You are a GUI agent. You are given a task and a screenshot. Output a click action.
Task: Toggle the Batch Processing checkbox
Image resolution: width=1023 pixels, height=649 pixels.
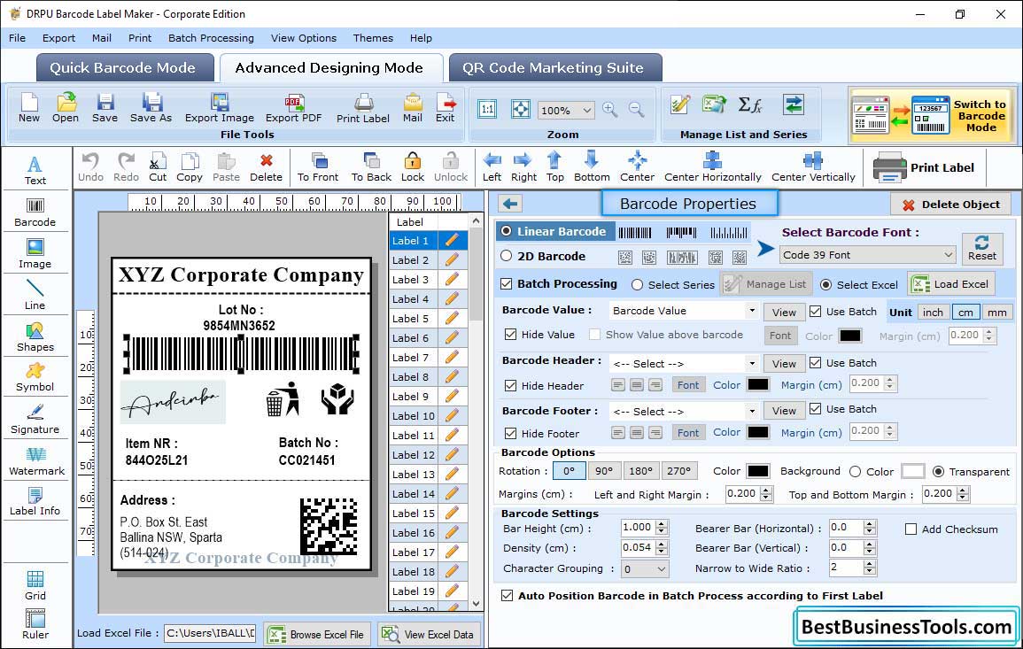[x=507, y=283]
